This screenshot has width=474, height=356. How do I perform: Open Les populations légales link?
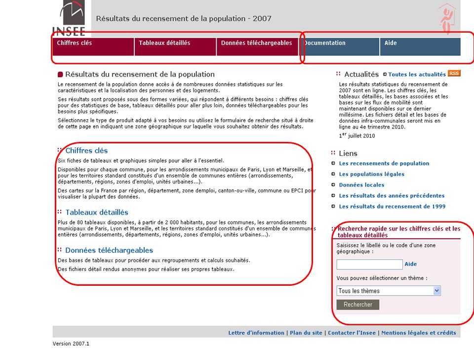click(x=371, y=174)
